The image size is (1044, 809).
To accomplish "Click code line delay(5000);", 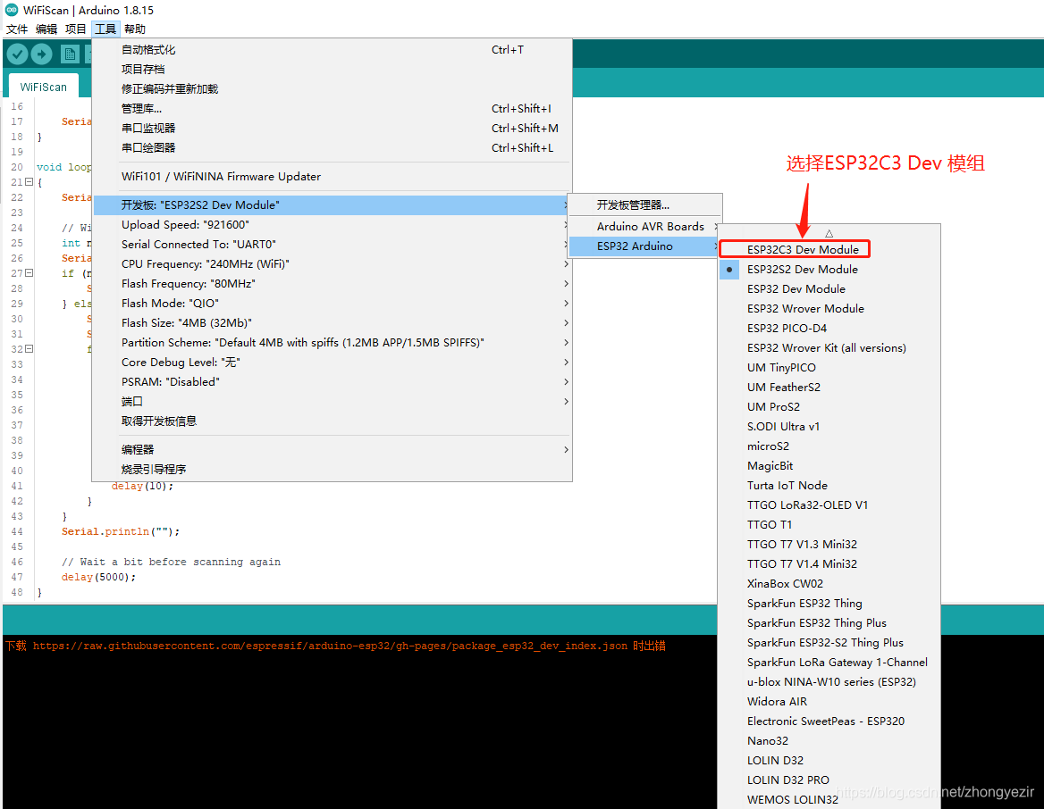I will click(x=98, y=577).
